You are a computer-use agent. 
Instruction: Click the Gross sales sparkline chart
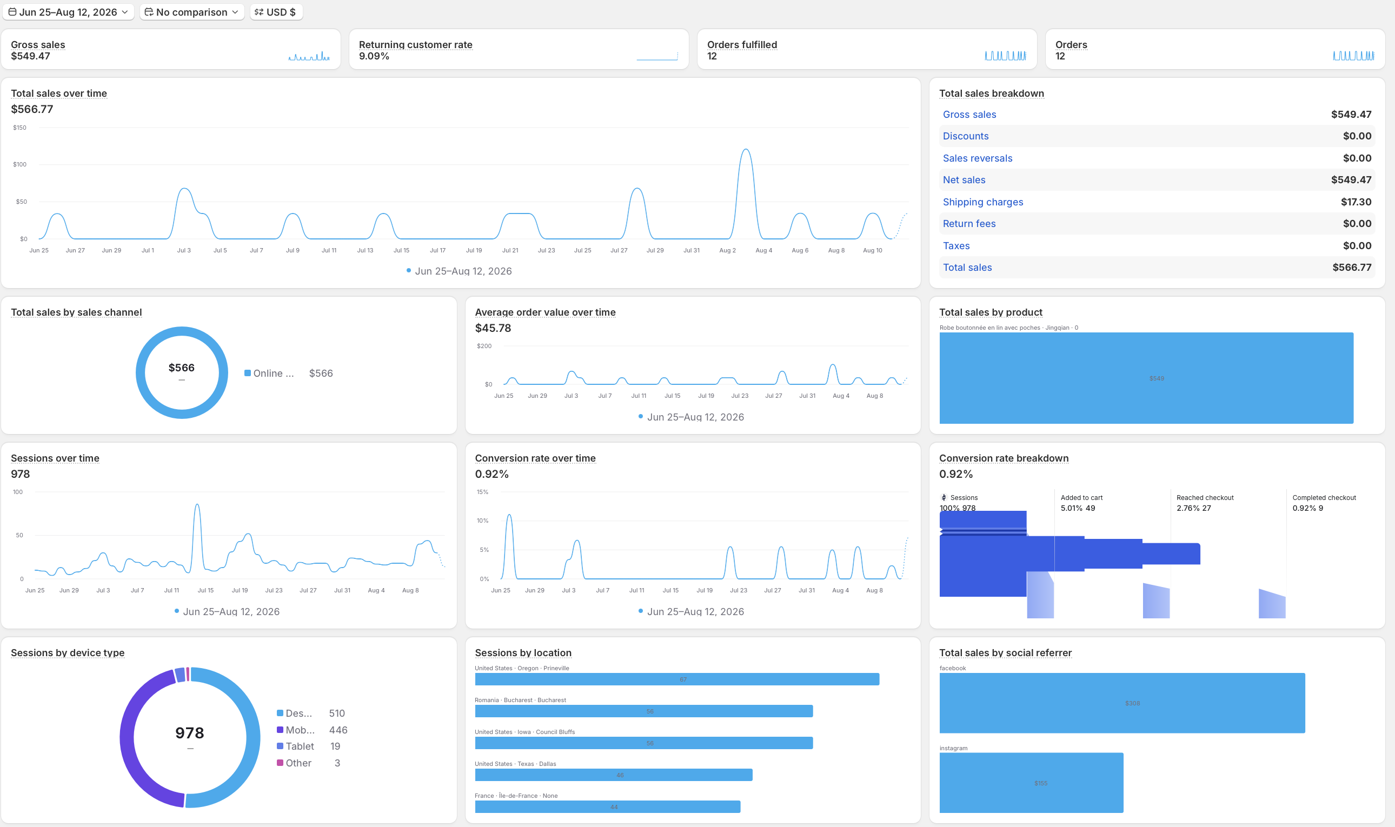(x=309, y=56)
